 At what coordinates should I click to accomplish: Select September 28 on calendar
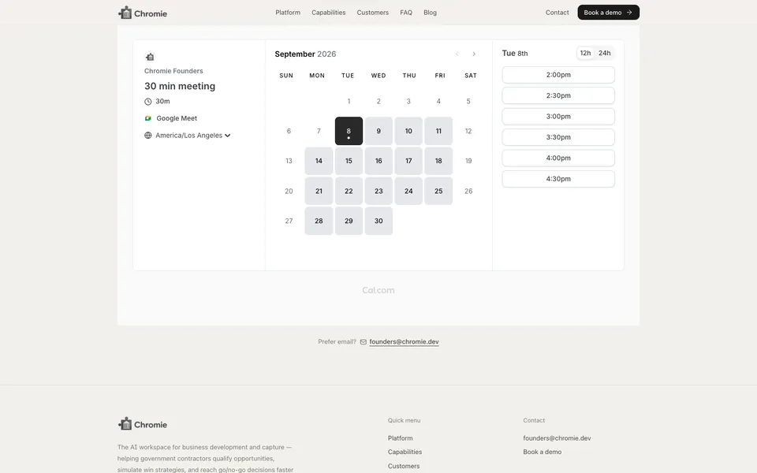point(319,221)
